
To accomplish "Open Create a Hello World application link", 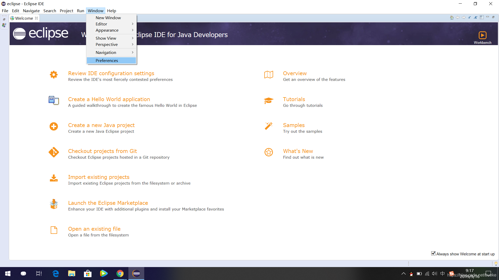I will coord(109,99).
